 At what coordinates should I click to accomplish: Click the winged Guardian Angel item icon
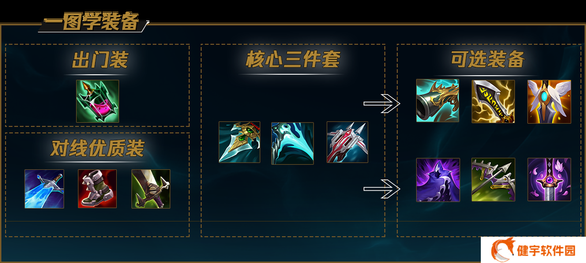(x=549, y=102)
